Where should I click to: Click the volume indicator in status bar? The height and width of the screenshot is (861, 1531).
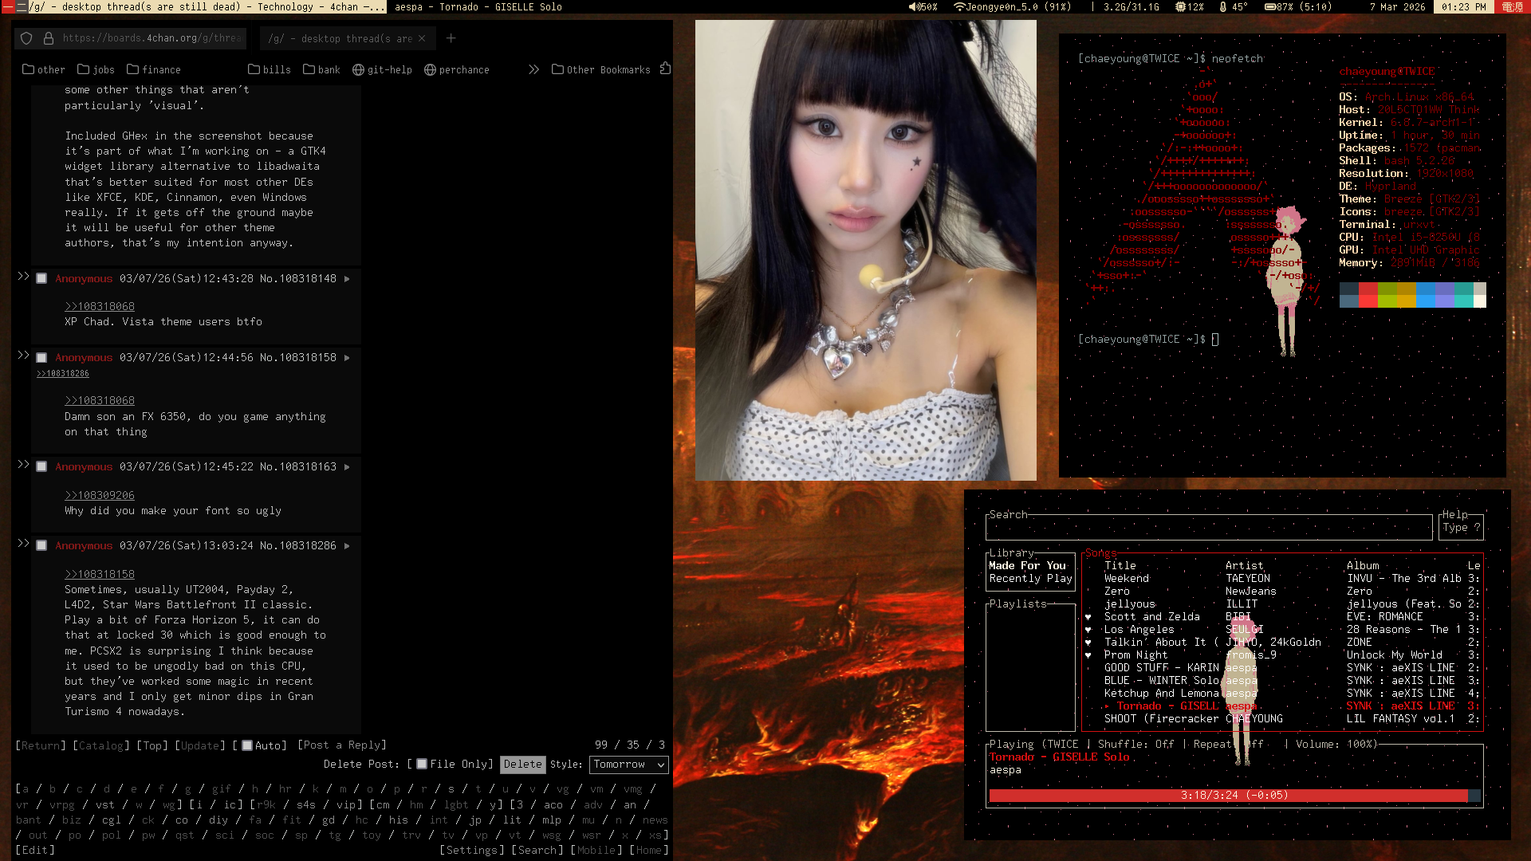pos(923,6)
